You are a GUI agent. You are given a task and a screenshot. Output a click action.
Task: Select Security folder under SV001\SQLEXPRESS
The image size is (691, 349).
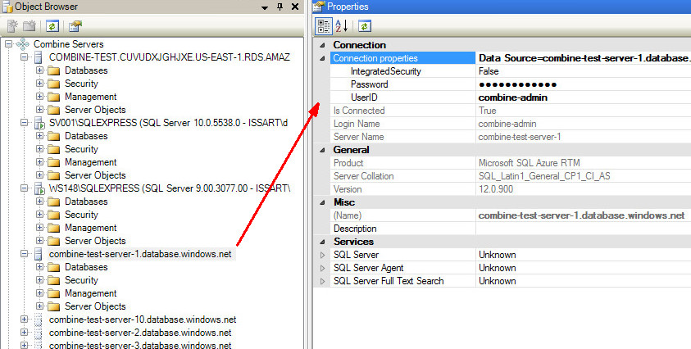[81, 149]
